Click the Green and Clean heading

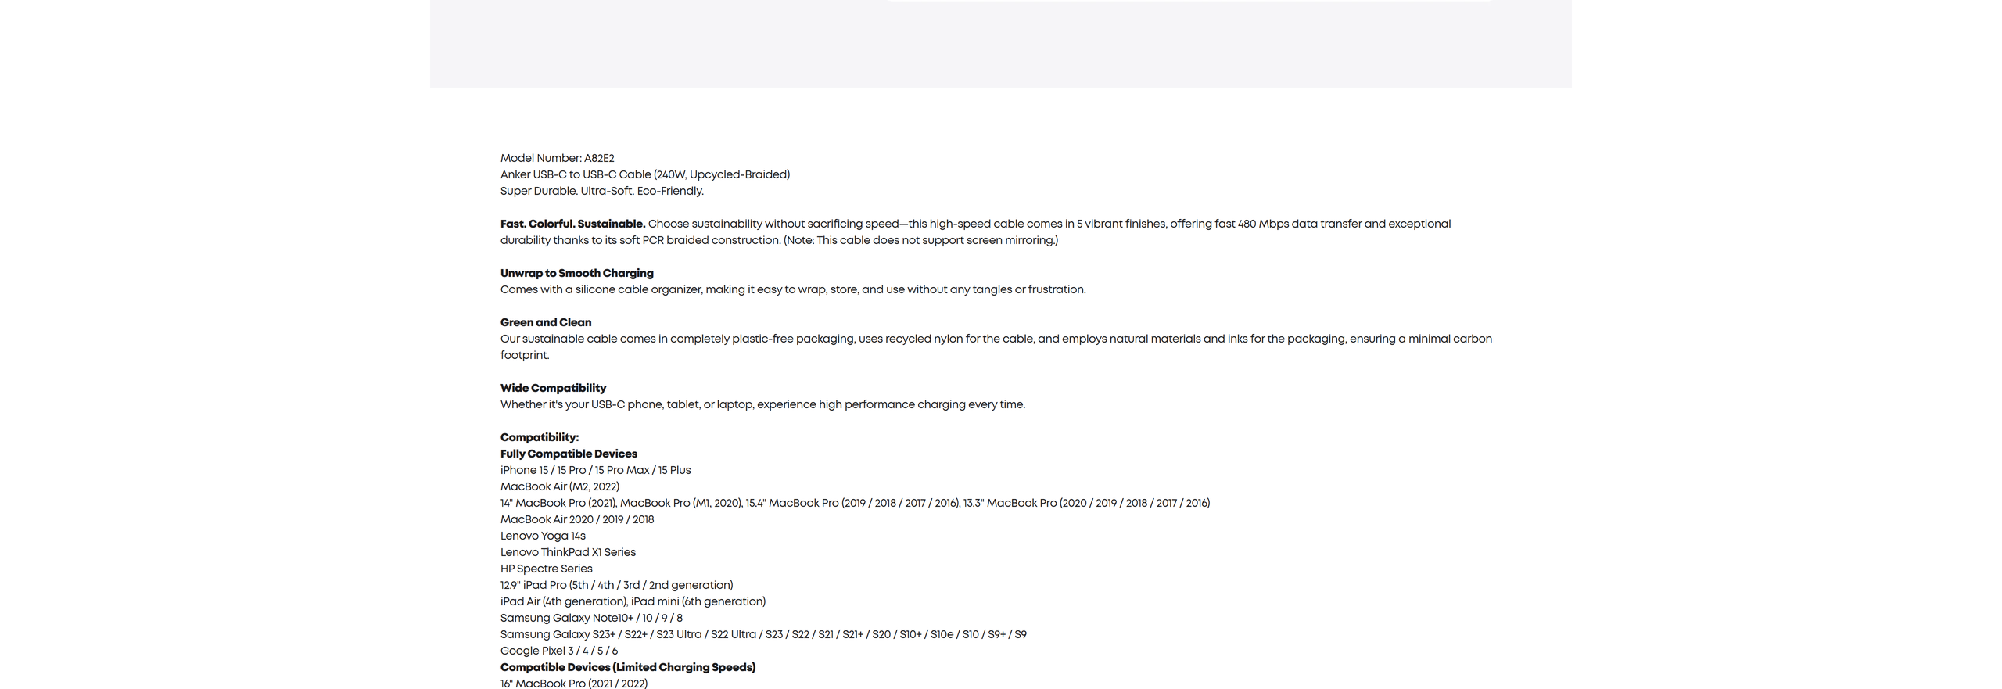click(545, 322)
